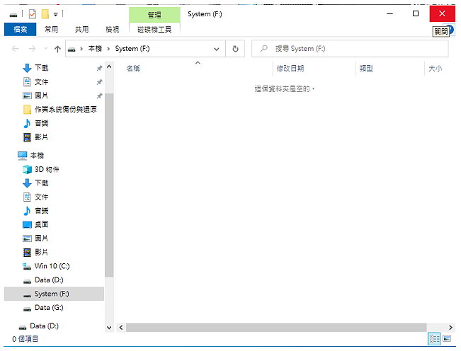The height and width of the screenshot is (351, 461).
Task: Open 影片 in quick access list
Action: point(42,137)
